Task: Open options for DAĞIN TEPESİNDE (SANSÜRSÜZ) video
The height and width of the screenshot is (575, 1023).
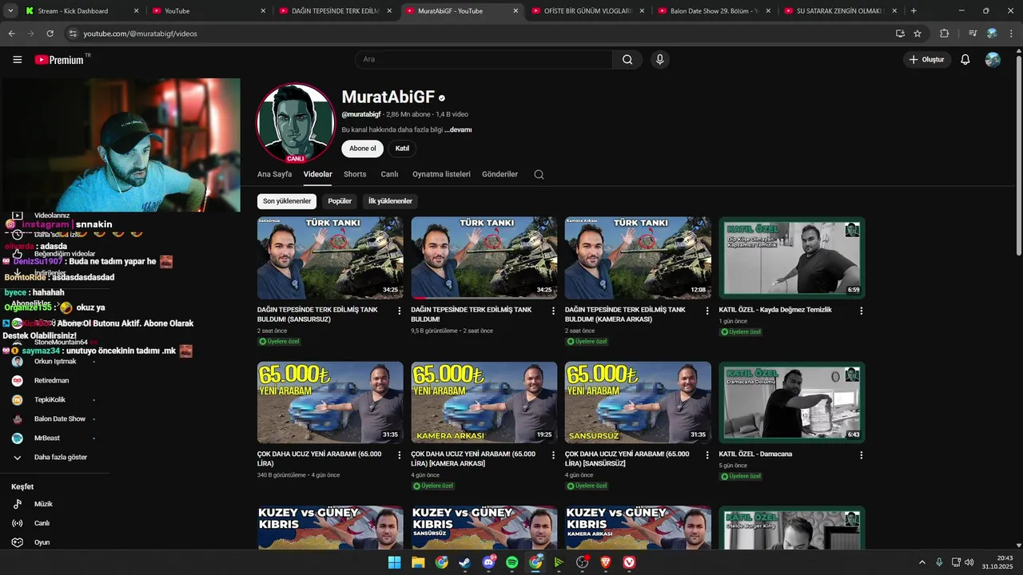Action: (400, 311)
